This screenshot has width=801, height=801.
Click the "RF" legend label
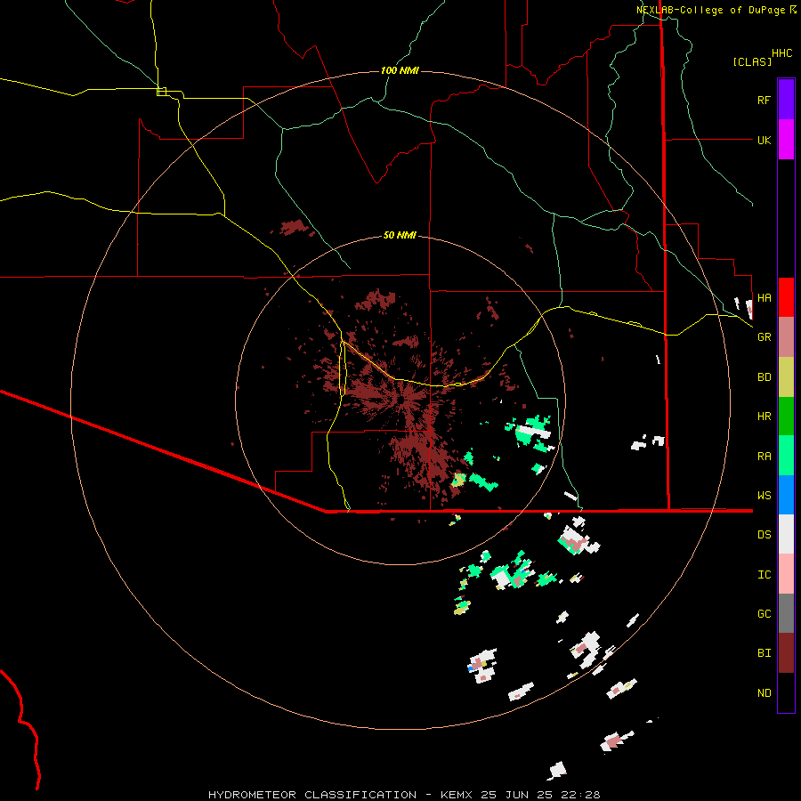pos(764,100)
